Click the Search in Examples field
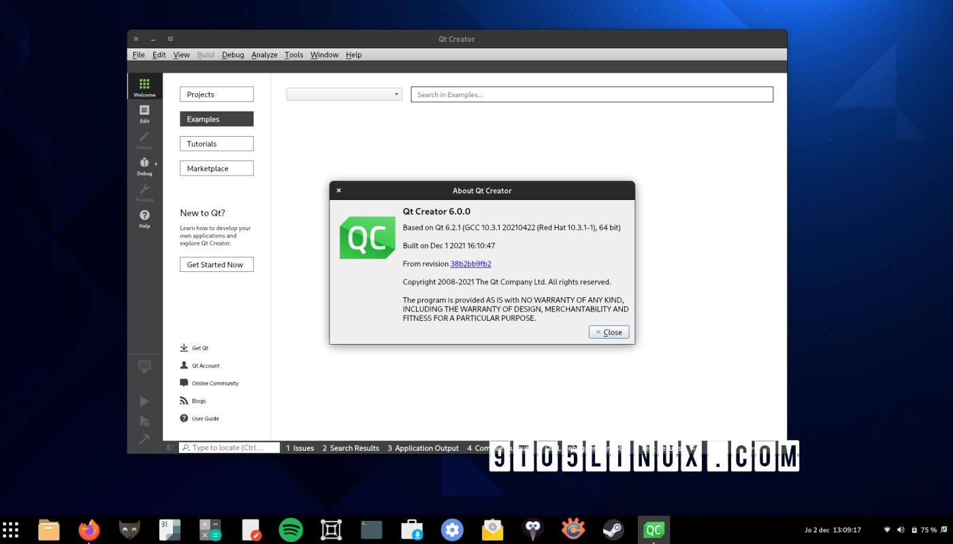953x544 pixels. click(592, 95)
